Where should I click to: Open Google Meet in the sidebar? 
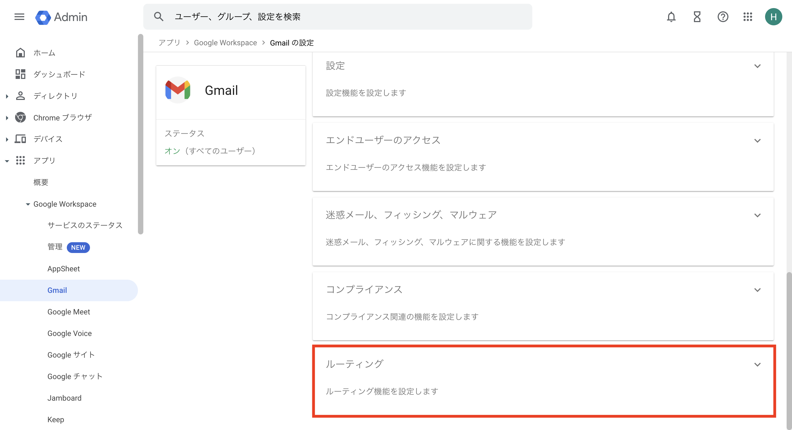tap(69, 311)
